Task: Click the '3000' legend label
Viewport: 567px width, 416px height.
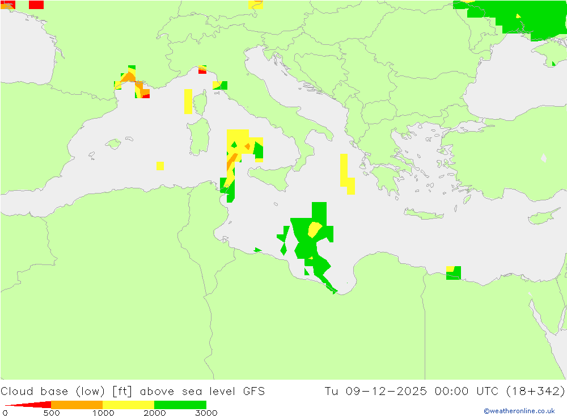Action: tap(206, 413)
